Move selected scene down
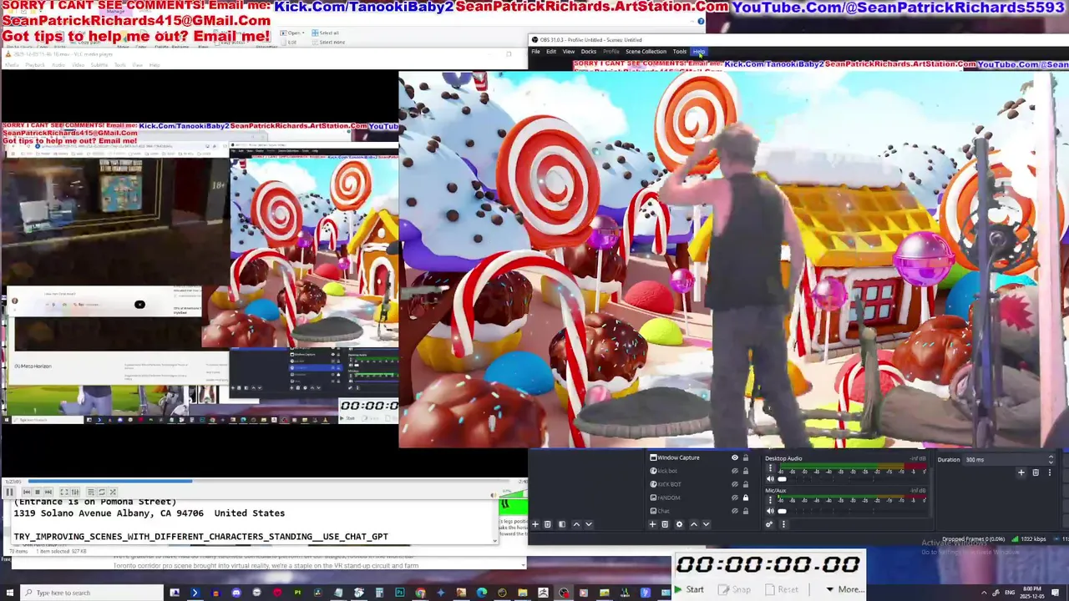The image size is (1069, 601). click(589, 524)
